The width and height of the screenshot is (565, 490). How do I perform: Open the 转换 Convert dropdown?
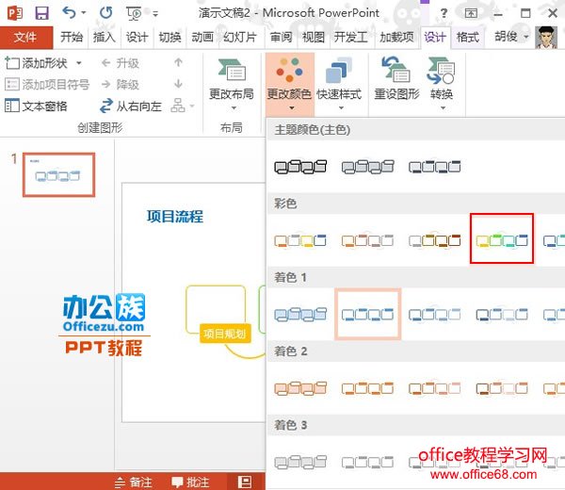point(442,84)
